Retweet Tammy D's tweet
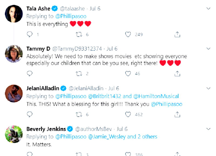216x156 pixels. pyautogui.click(x=79, y=73)
